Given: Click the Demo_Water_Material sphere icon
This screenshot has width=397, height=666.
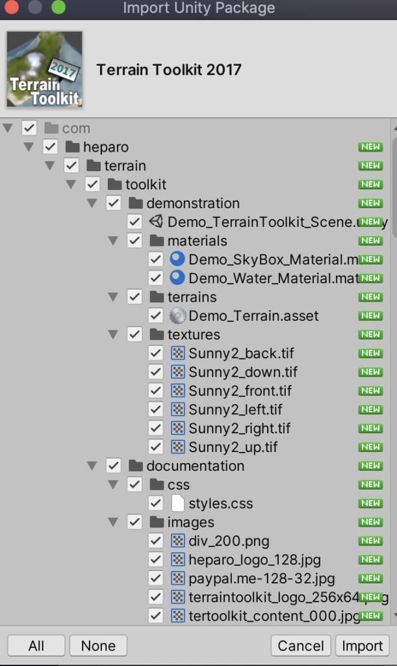Looking at the screenshot, I should [177, 278].
